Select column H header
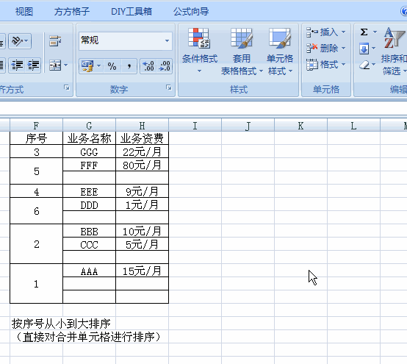 143,126
